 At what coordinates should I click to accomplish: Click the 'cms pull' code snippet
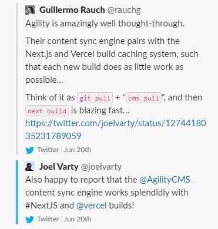[x=143, y=98]
